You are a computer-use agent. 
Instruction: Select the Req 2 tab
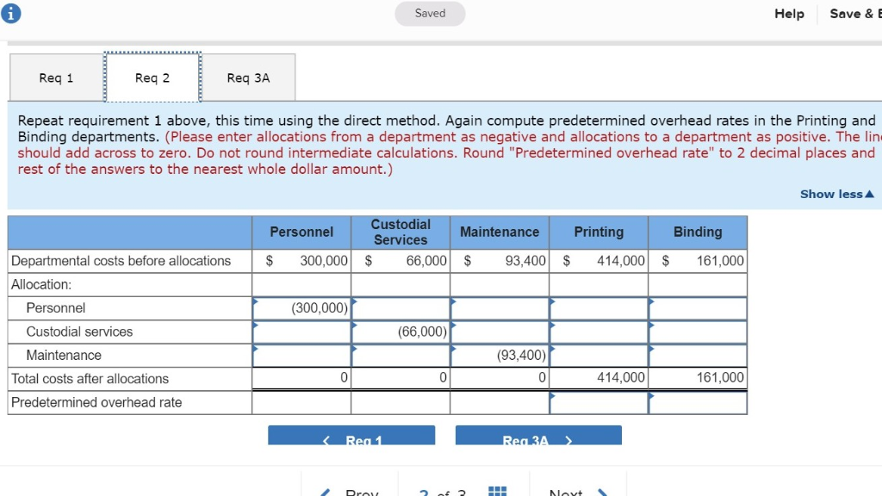tap(152, 77)
